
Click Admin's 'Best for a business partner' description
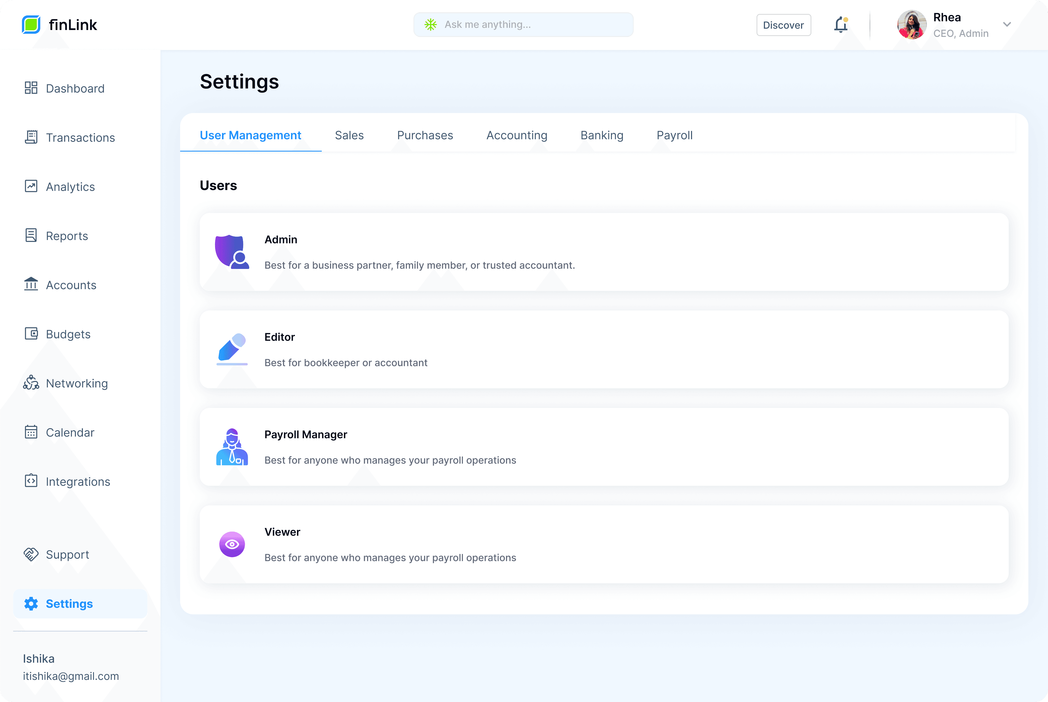click(420, 265)
